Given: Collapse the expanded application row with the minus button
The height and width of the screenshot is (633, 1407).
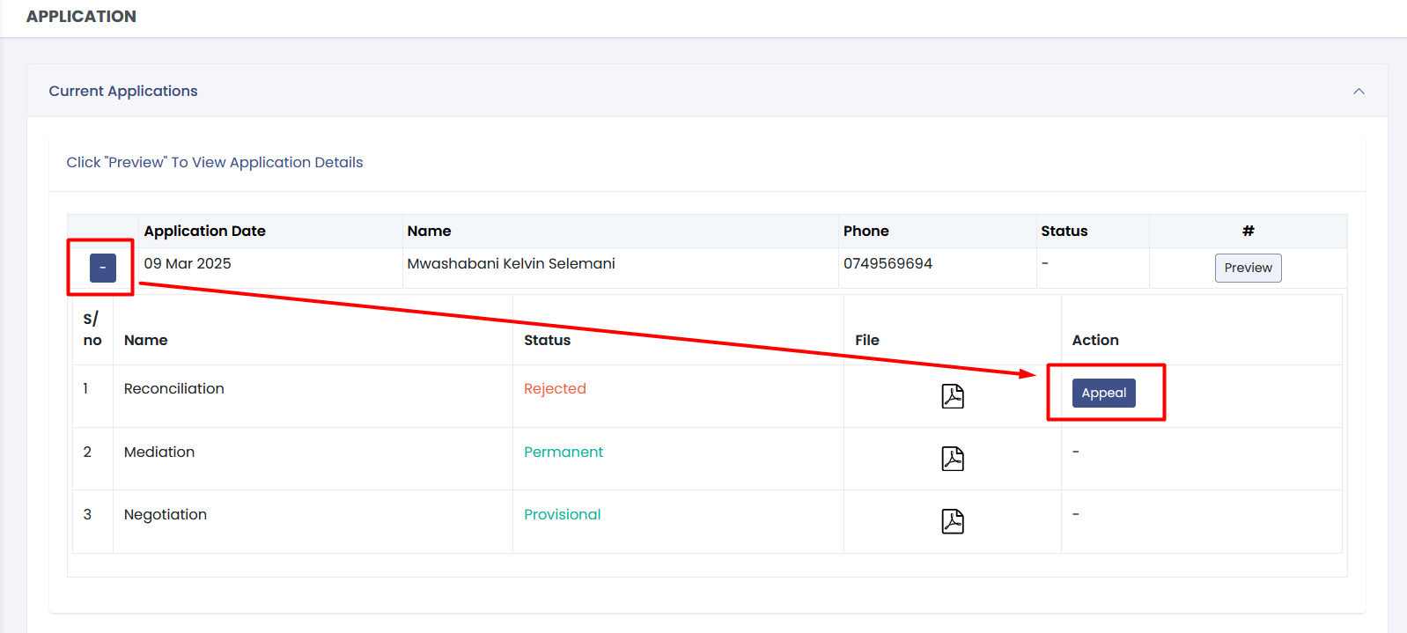Looking at the screenshot, I should tap(103, 268).
